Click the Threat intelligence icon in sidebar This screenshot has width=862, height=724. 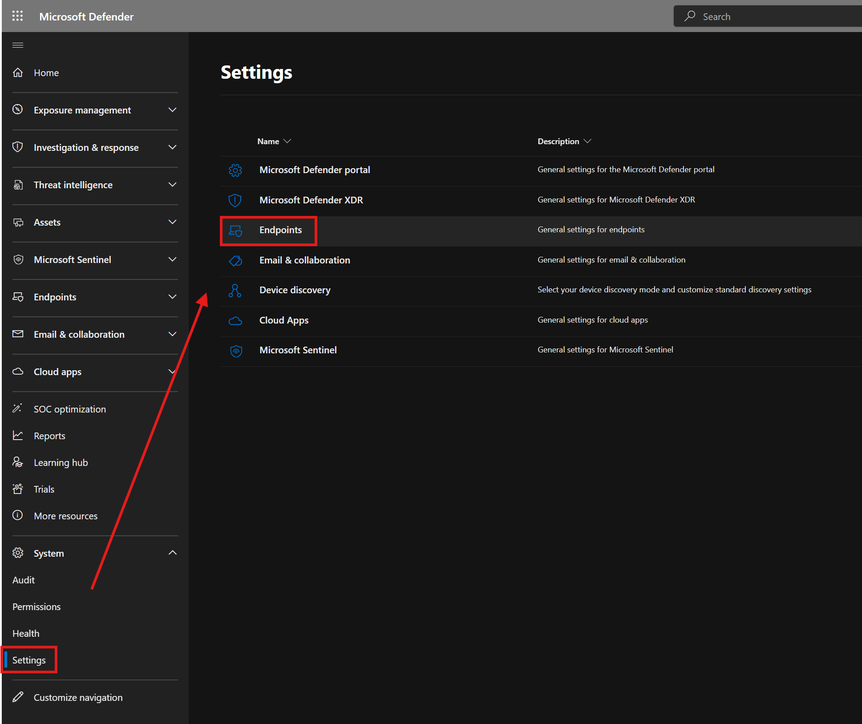click(x=18, y=184)
